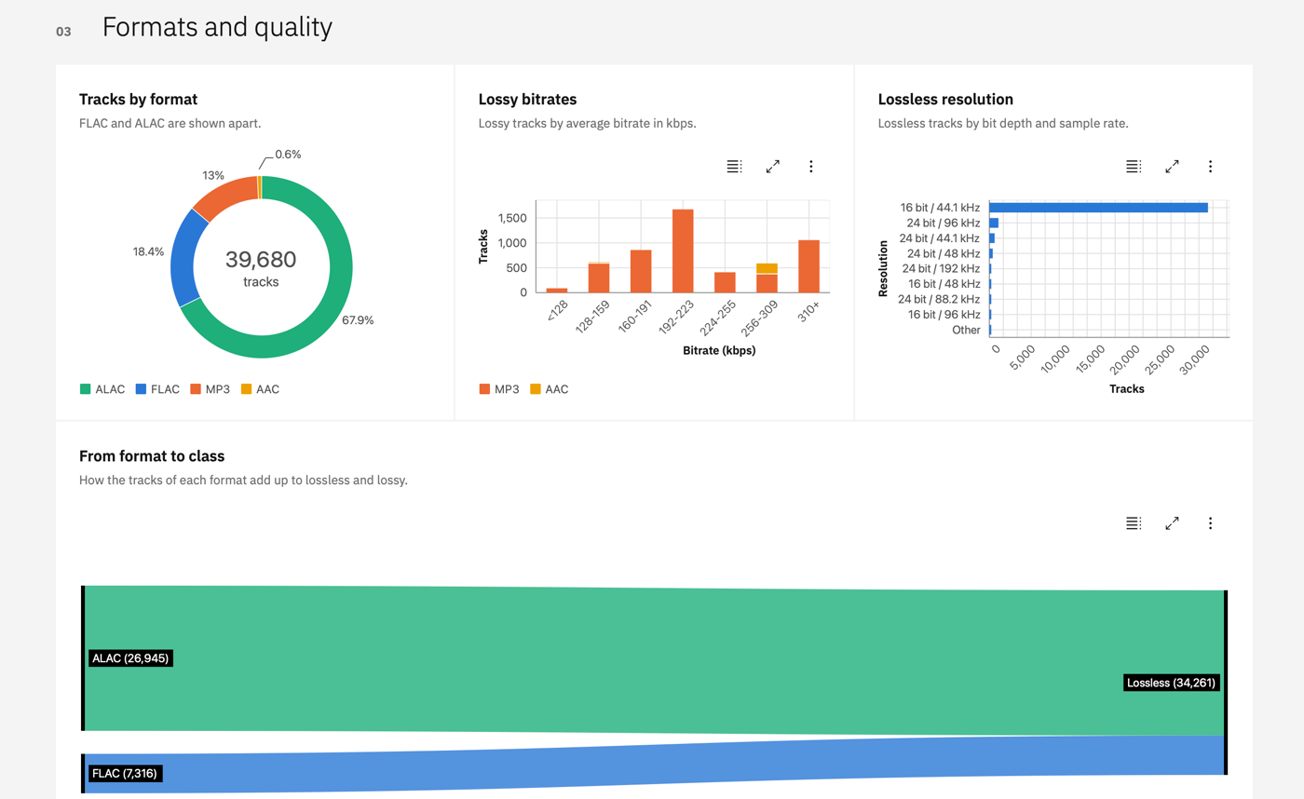Click the 224-255 bitrate bar

(x=725, y=282)
